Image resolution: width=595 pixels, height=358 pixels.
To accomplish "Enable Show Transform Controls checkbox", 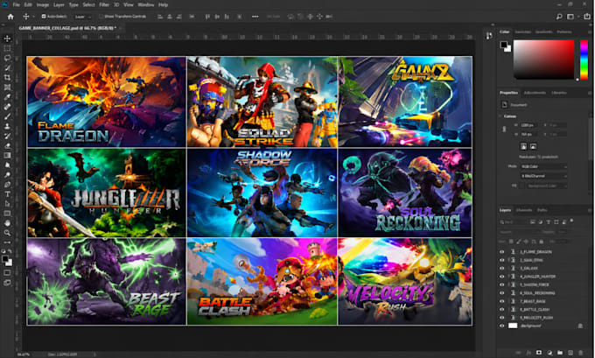I will click(x=101, y=17).
